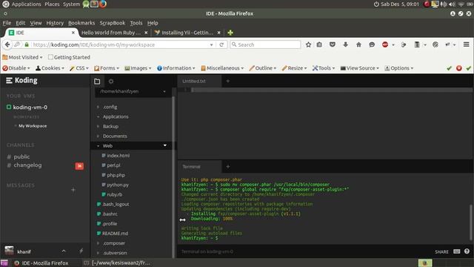Image resolution: width=474 pixels, height=267 pixels.
Task: Select README.md in file tree
Action: pos(116,234)
